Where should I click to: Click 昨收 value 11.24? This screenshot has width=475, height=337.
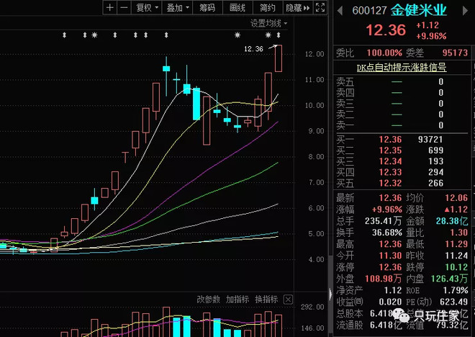click(x=456, y=256)
